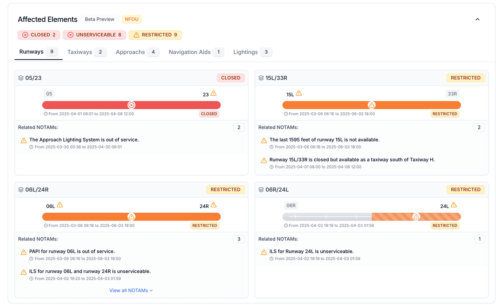
Task: Click the warning icon beside the ILS Runway 24L NOTAM
Action: 264,252
